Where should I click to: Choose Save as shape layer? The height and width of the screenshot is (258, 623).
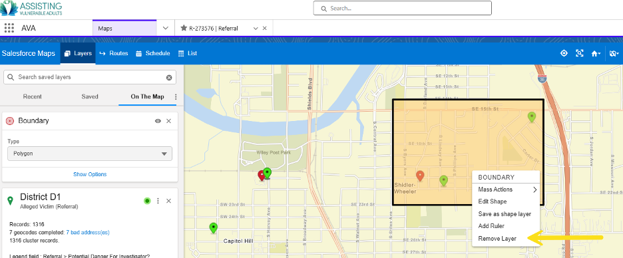tap(505, 214)
